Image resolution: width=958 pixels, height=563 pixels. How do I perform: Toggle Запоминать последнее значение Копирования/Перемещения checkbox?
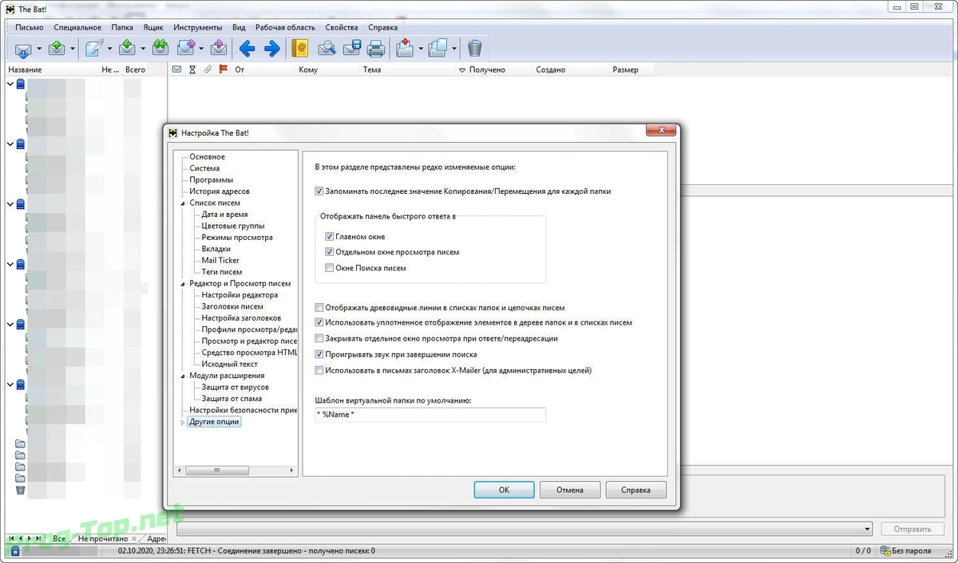click(319, 191)
